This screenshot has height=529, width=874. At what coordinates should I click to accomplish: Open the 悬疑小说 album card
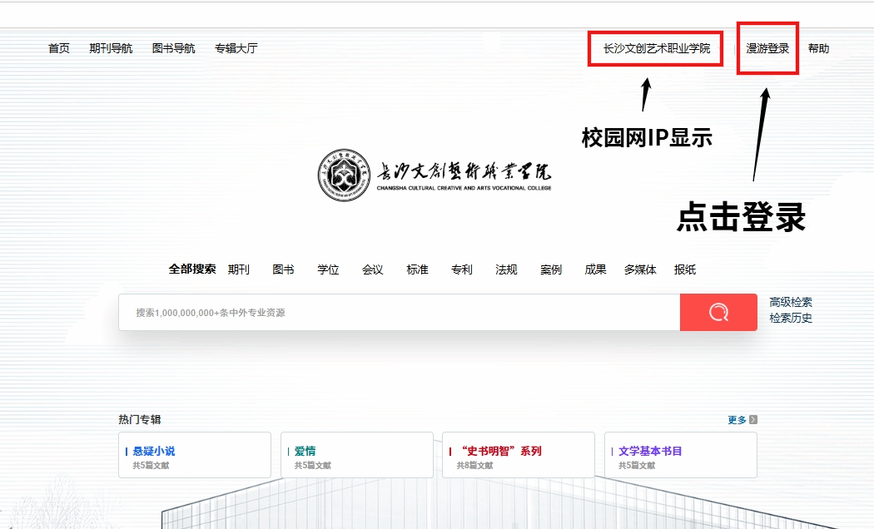coord(195,455)
